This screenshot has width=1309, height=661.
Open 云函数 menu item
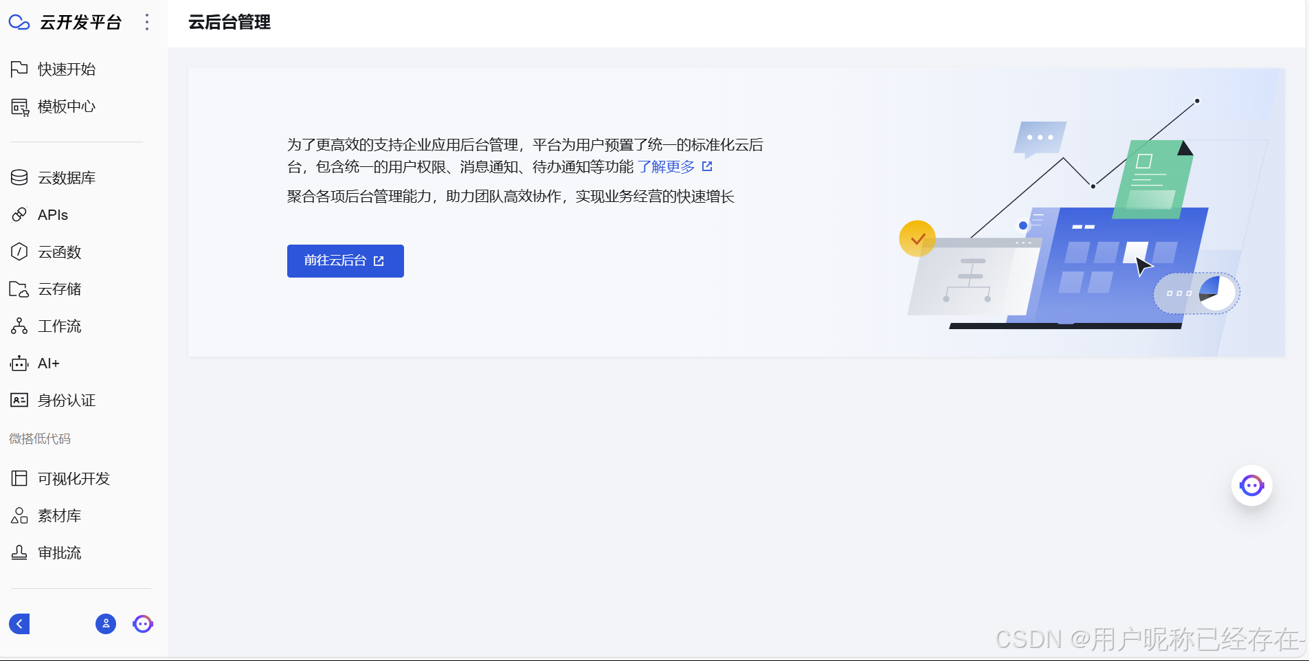60,251
